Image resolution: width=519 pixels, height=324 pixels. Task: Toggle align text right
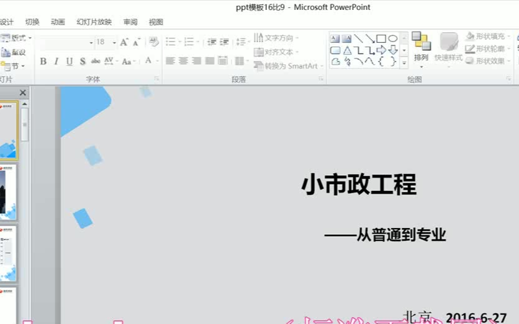(197, 61)
